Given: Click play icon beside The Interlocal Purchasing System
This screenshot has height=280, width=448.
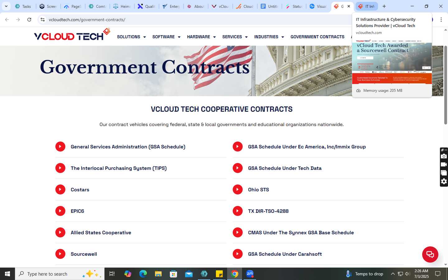Looking at the screenshot, I should (x=60, y=168).
